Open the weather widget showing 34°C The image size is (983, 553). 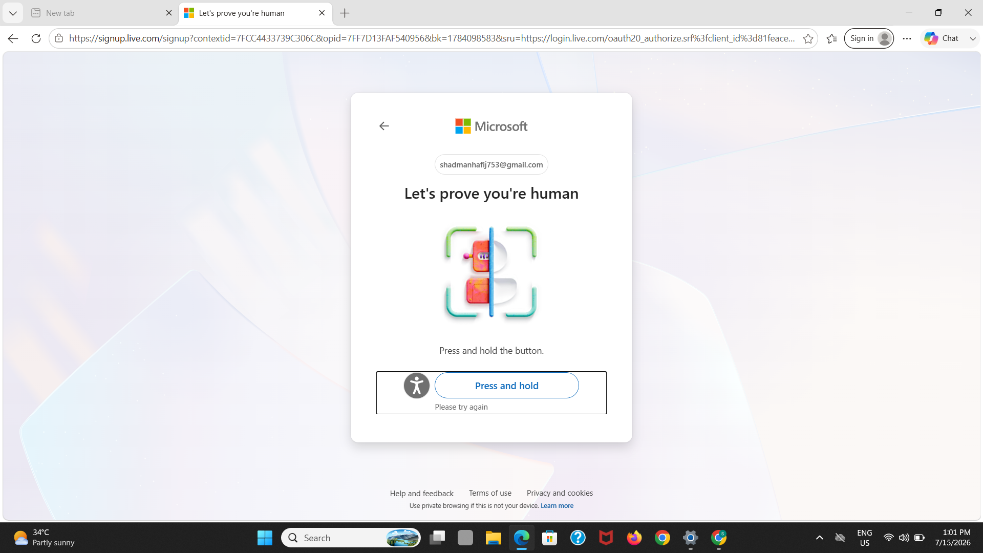coord(45,538)
